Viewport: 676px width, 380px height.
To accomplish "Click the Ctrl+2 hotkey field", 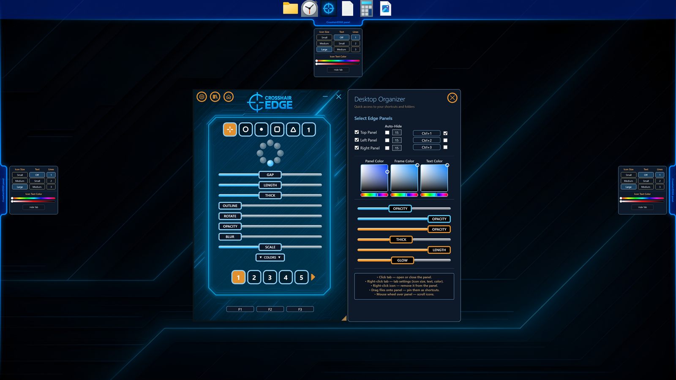I will coord(427,140).
